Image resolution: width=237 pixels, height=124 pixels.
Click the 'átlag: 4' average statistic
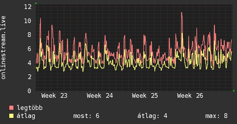pyautogui.click(x=152, y=116)
